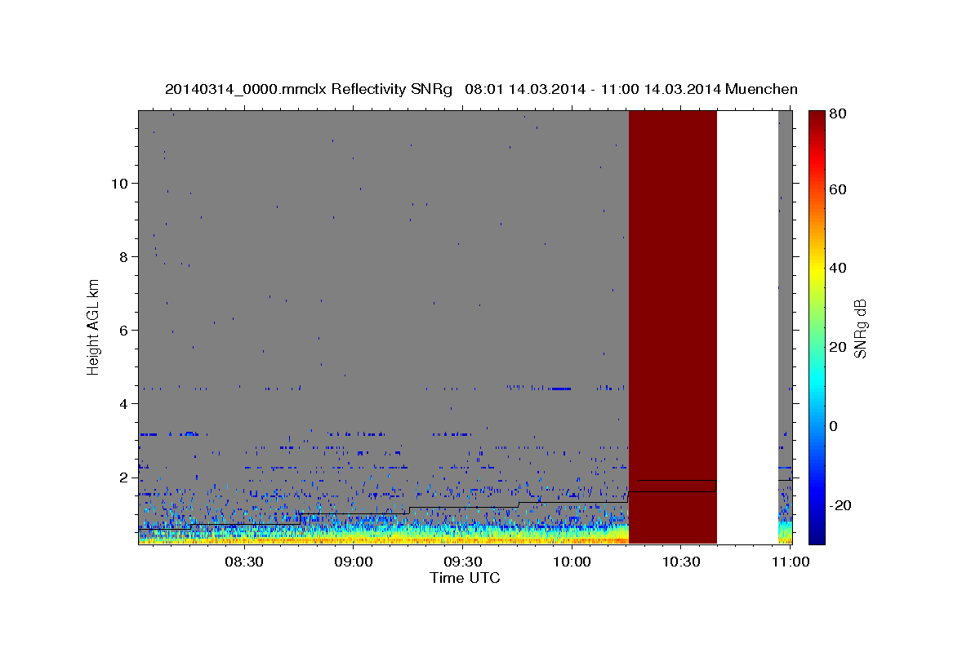Click the colorbar value 20
The height and width of the screenshot is (653, 980).
click(x=837, y=347)
